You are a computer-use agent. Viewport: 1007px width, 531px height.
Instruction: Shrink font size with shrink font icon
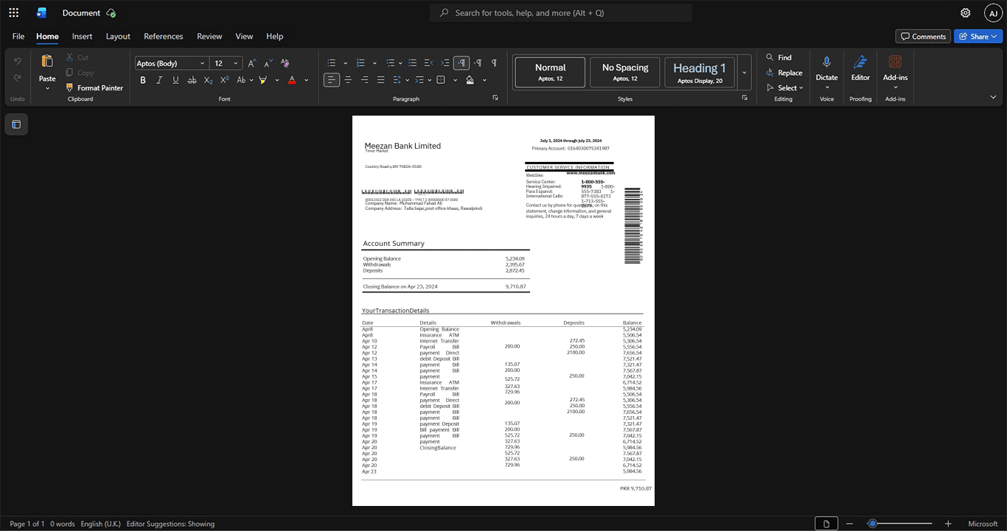point(268,63)
